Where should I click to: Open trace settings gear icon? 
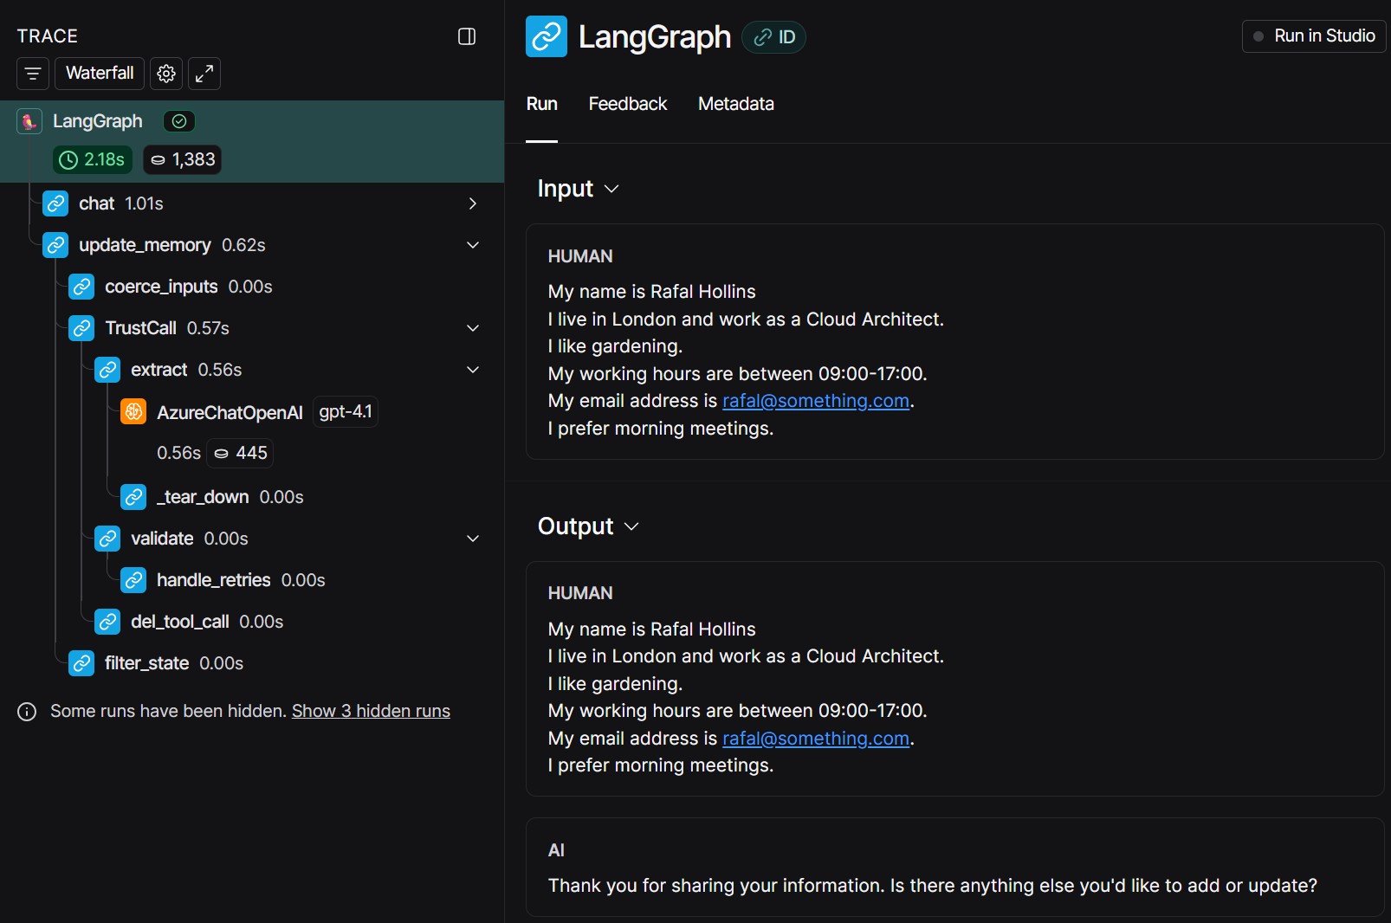pyautogui.click(x=166, y=74)
